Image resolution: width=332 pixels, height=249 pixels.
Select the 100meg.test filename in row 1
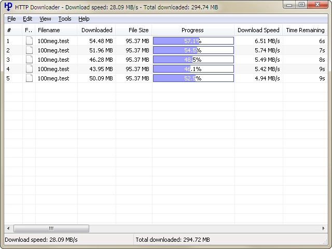point(53,41)
